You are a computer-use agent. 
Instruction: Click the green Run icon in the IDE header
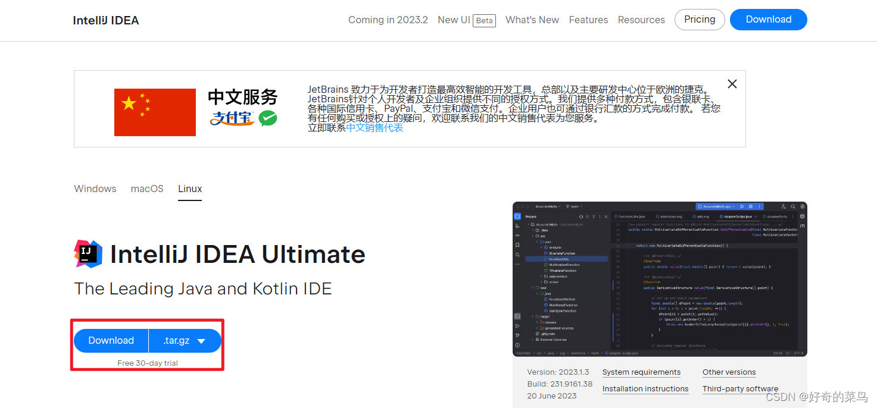tap(742, 206)
